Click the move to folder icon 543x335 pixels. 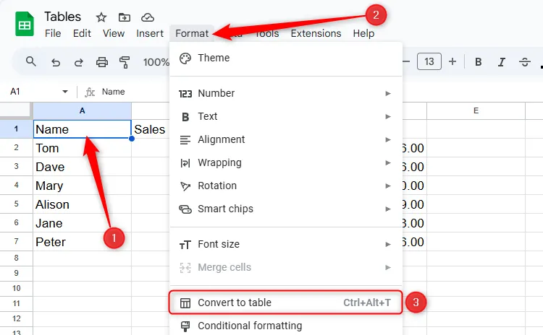pos(125,17)
